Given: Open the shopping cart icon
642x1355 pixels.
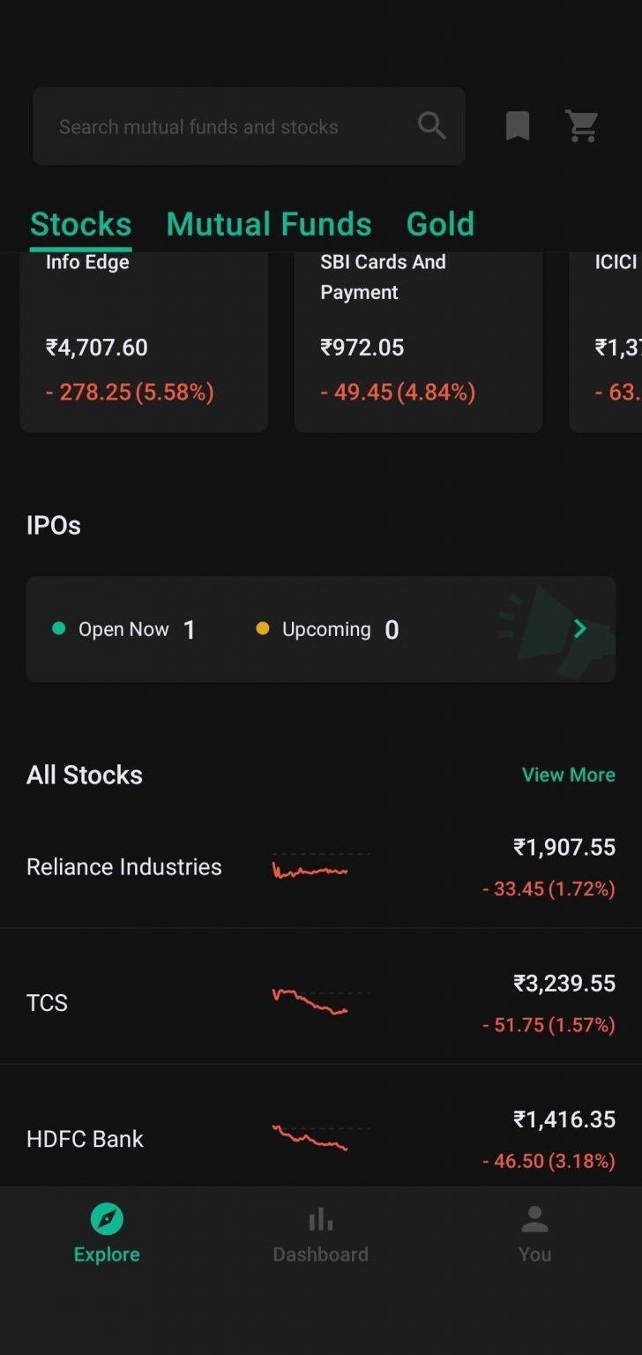Looking at the screenshot, I should pyautogui.click(x=582, y=126).
